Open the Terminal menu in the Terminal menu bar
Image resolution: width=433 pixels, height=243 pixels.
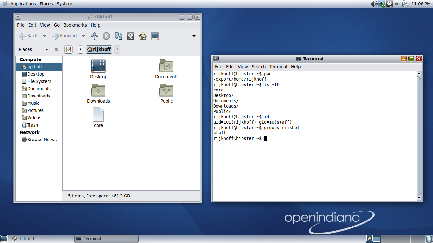pyautogui.click(x=278, y=67)
